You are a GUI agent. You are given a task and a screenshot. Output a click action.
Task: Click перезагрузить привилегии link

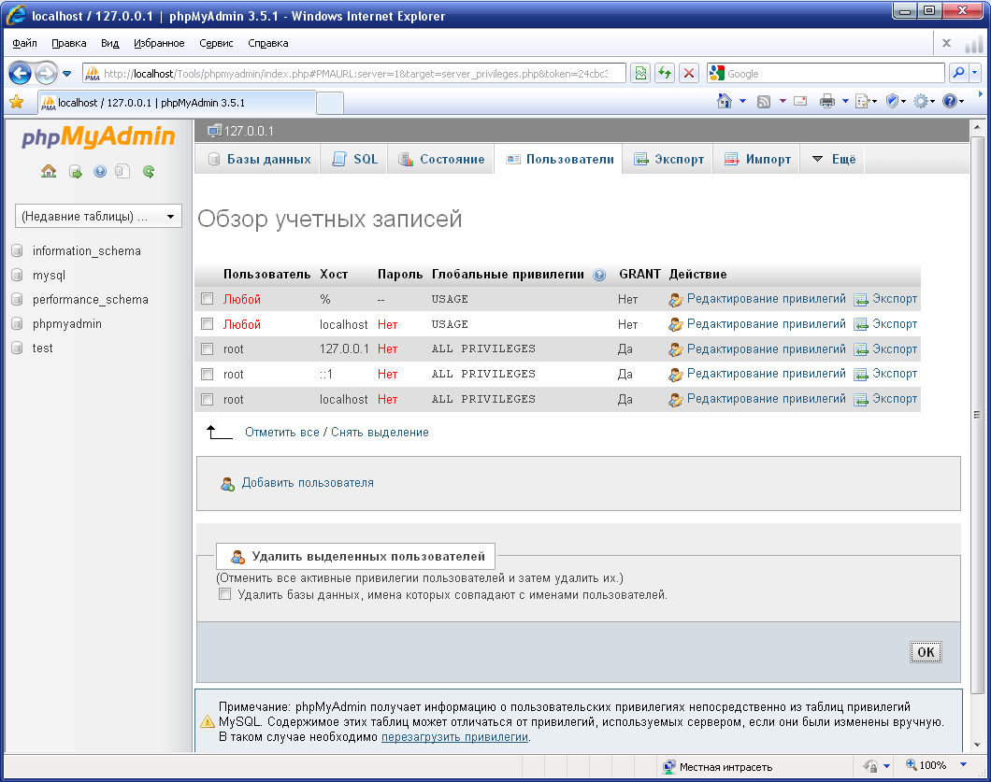coord(454,736)
